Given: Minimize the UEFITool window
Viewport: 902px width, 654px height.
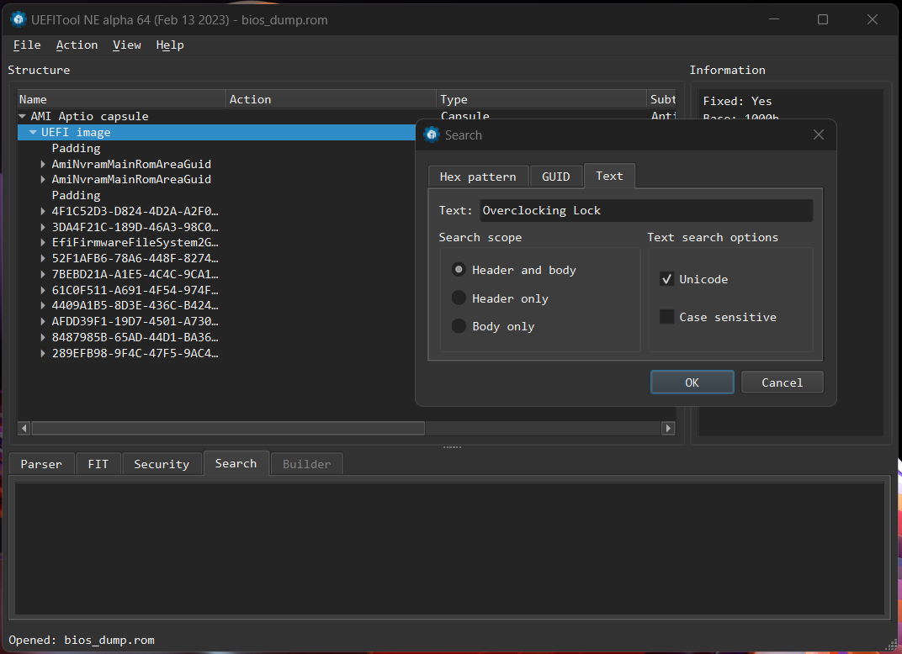Looking at the screenshot, I should click(774, 19).
